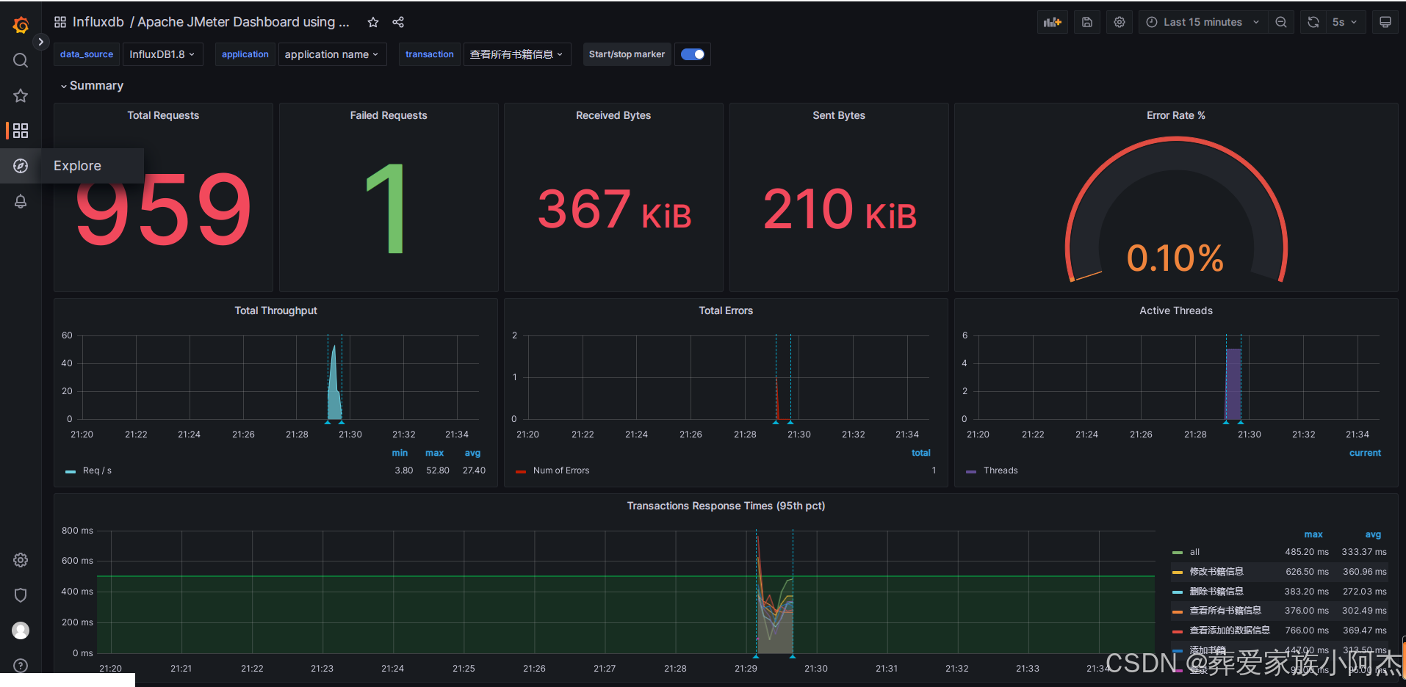Toggle the 修改书籍信息 legend series
The width and height of the screenshot is (1406, 687).
[1216, 572]
